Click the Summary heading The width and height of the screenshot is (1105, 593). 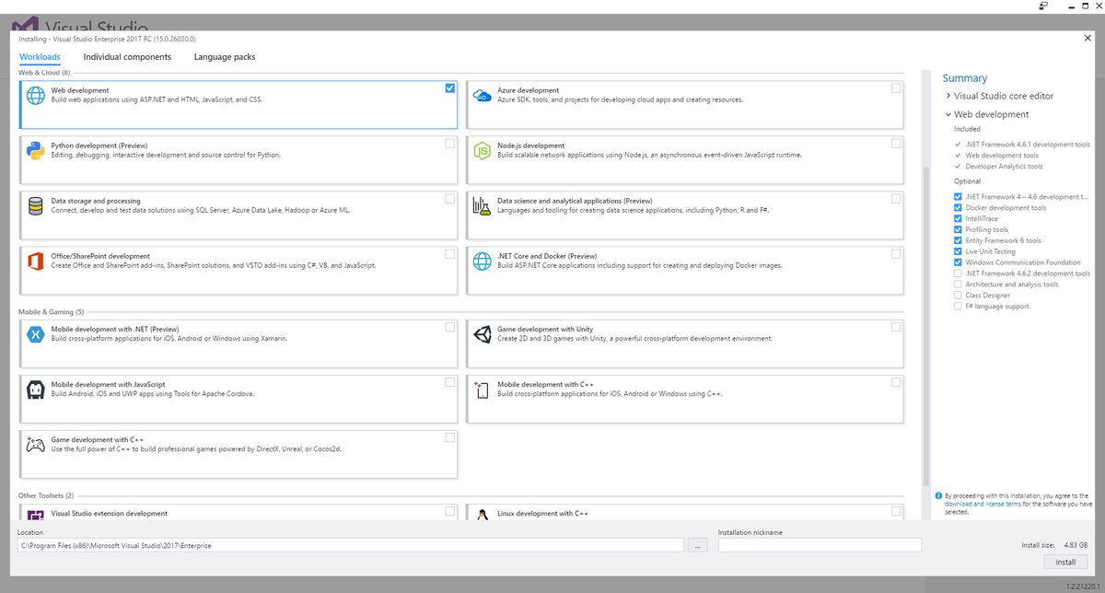965,78
